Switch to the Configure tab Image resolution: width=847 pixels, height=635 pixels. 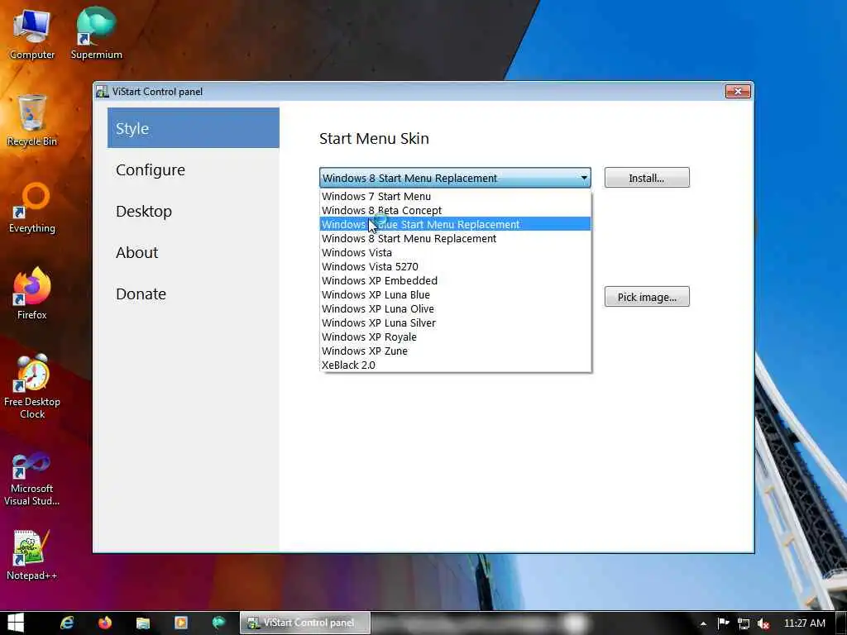click(194, 169)
